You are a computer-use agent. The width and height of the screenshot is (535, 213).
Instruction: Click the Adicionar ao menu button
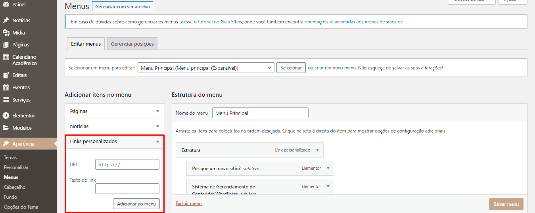point(136,204)
